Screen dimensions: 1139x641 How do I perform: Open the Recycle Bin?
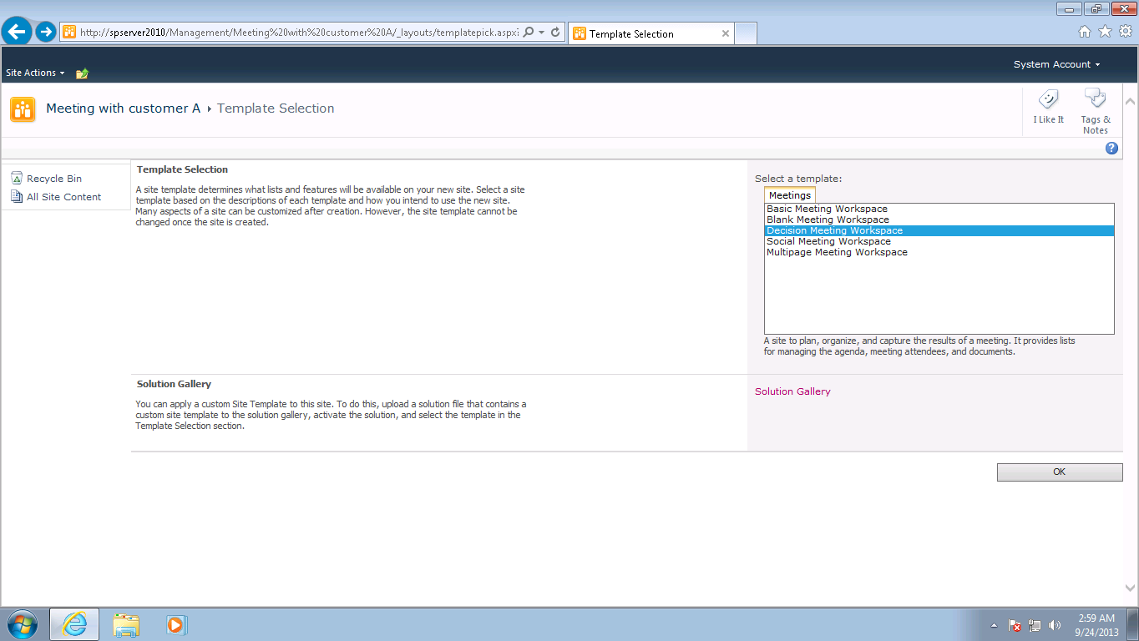(x=53, y=178)
